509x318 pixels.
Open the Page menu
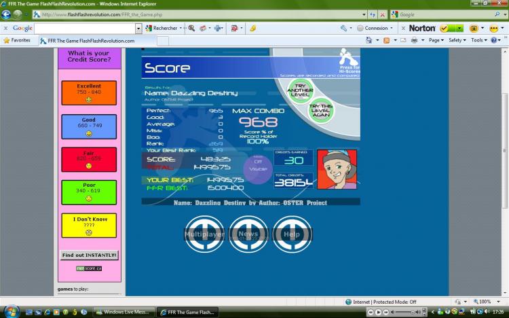click(436, 40)
